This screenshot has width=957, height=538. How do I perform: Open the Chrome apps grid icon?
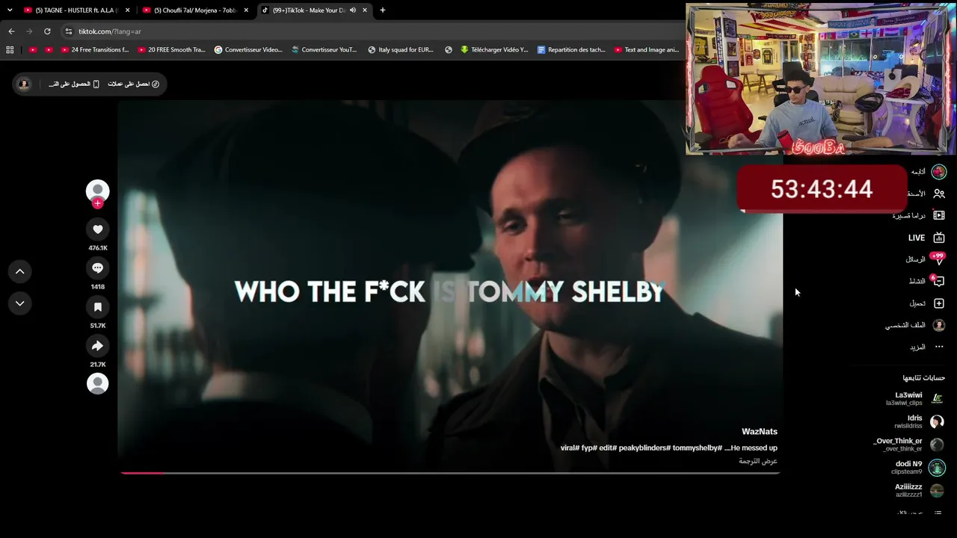tap(10, 50)
